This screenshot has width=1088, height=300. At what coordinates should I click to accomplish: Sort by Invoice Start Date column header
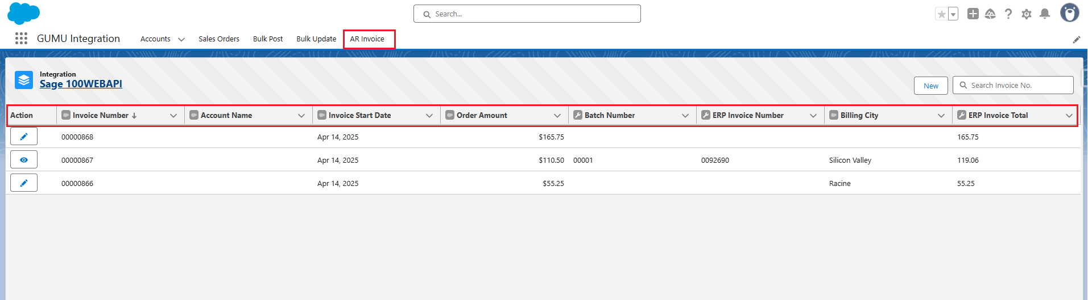click(359, 115)
